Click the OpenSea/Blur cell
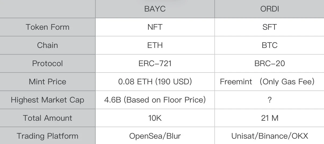Image resolution: width=324 pixels, height=144 pixels. tap(155, 136)
